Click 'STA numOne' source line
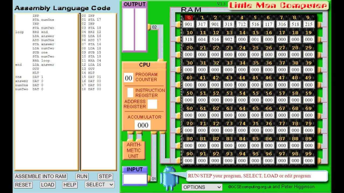 43,20
